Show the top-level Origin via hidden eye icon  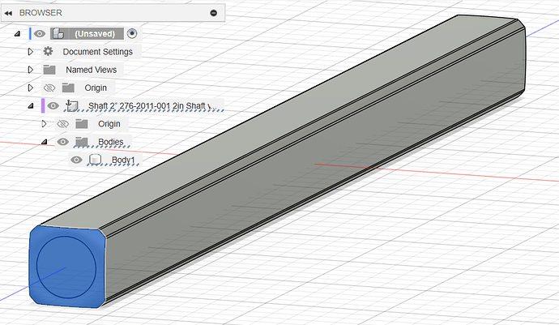tap(49, 88)
